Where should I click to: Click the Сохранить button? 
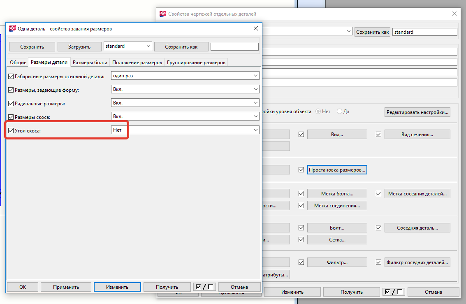32,46
